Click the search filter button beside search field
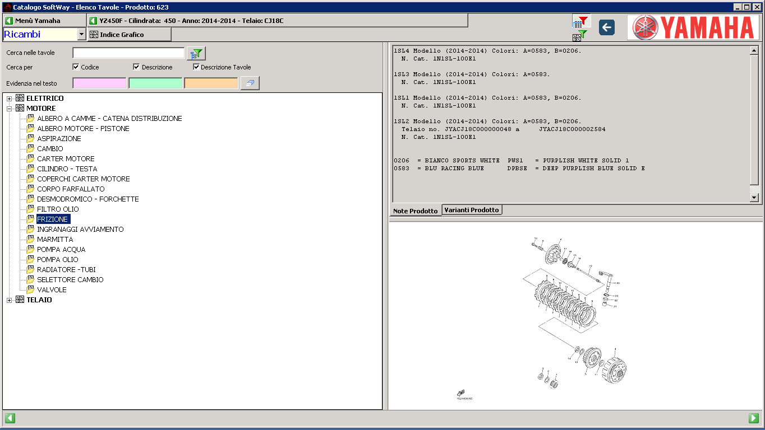The image size is (765, 430). pyautogui.click(x=197, y=53)
